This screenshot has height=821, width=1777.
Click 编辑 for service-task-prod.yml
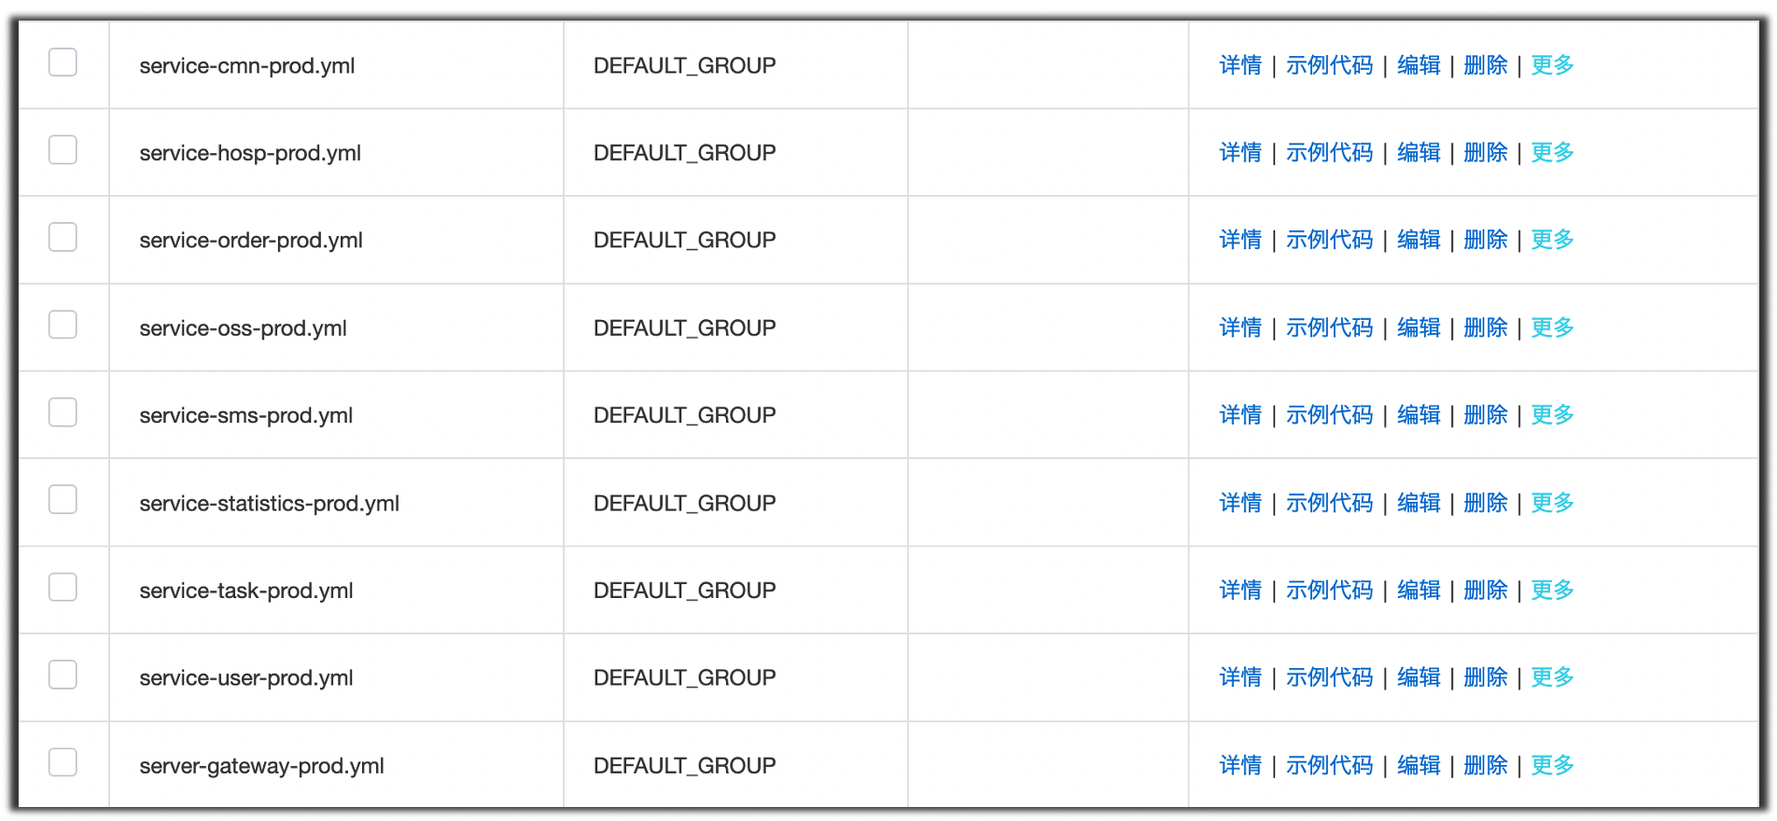click(1419, 591)
